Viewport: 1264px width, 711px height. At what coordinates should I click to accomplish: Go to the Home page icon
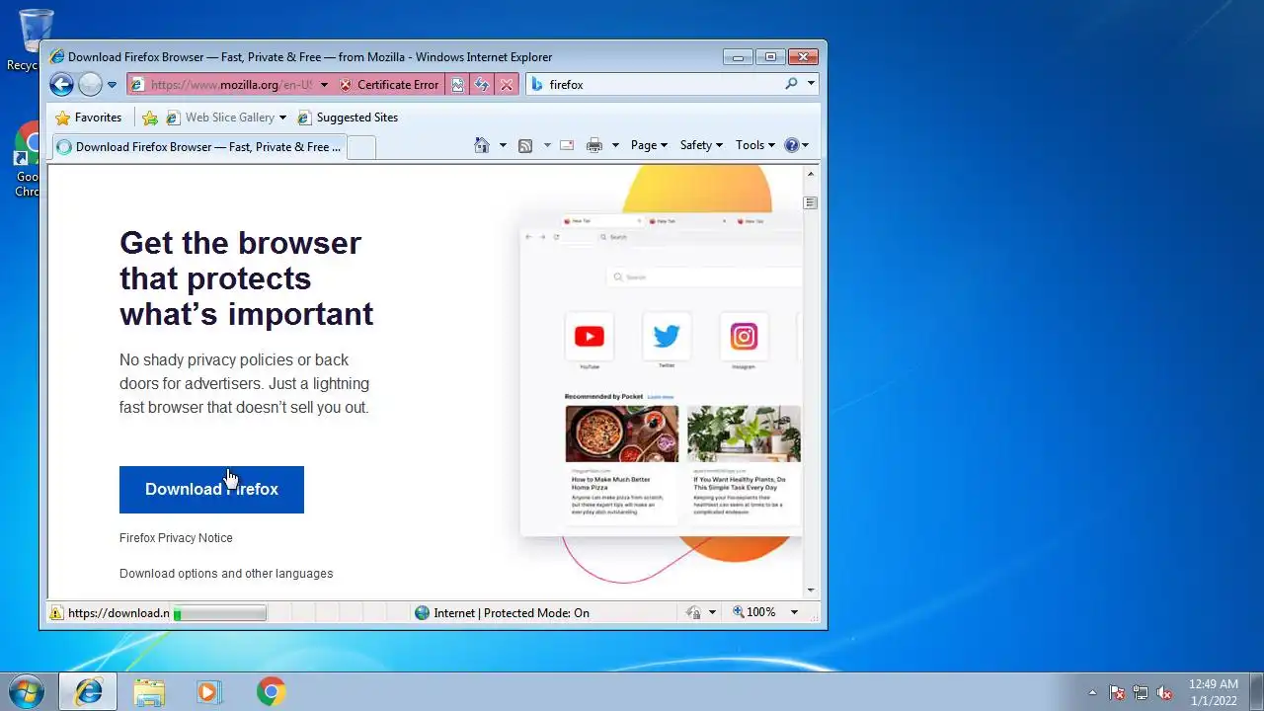[x=482, y=145]
